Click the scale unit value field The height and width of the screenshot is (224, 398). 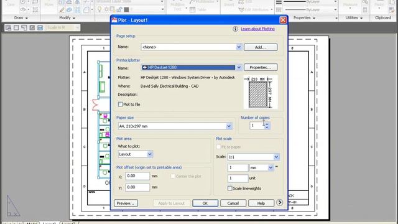click(x=238, y=179)
